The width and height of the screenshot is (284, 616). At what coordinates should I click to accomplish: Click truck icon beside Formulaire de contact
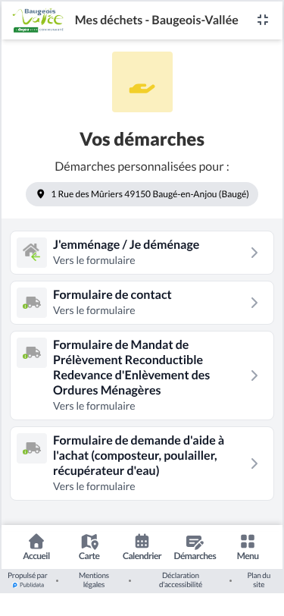32,303
